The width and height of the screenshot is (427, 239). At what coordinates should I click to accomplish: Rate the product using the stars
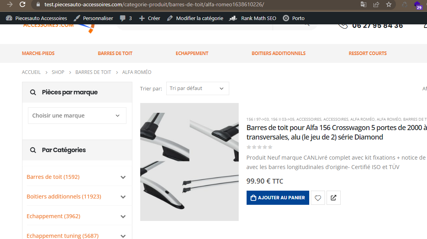pyautogui.click(x=259, y=147)
